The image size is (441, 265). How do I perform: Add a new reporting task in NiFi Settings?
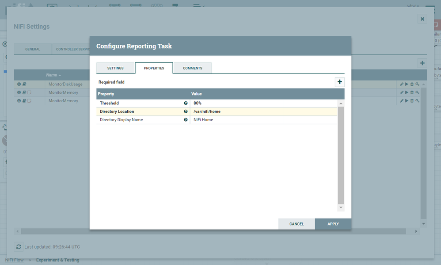click(422, 63)
